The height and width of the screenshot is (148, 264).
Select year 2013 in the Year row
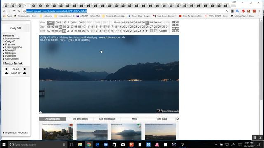point(82,23)
